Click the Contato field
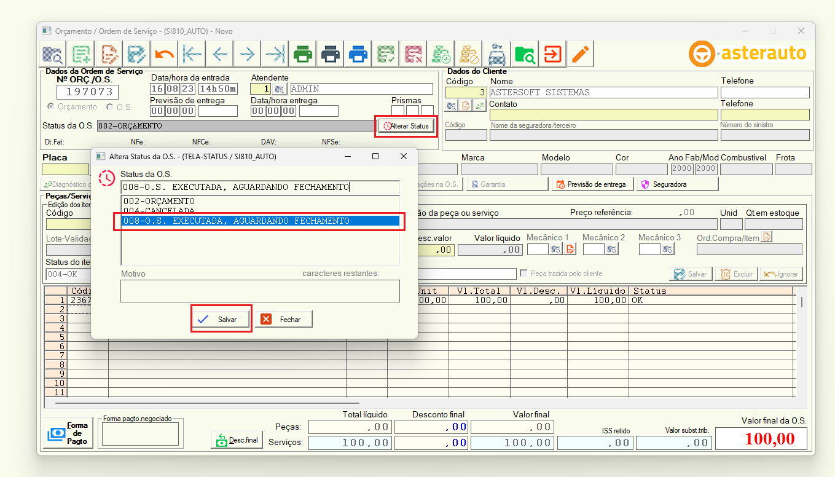The width and height of the screenshot is (835, 477). point(603,114)
